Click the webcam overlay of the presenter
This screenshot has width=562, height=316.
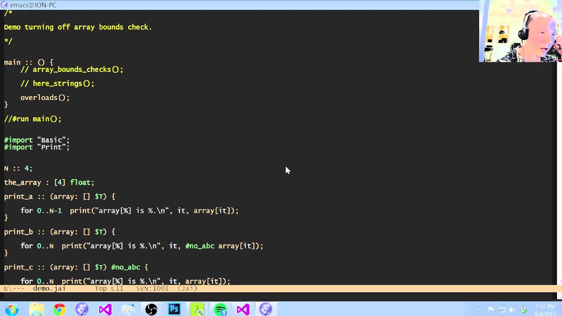point(520,31)
